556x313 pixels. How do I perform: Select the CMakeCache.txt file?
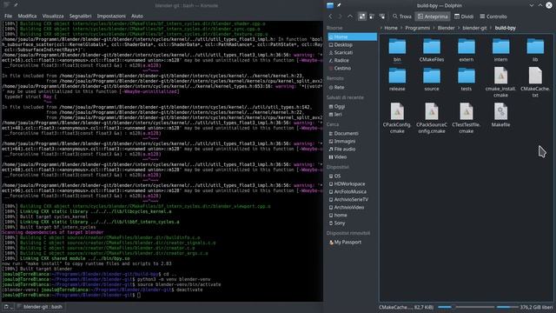click(535, 83)
